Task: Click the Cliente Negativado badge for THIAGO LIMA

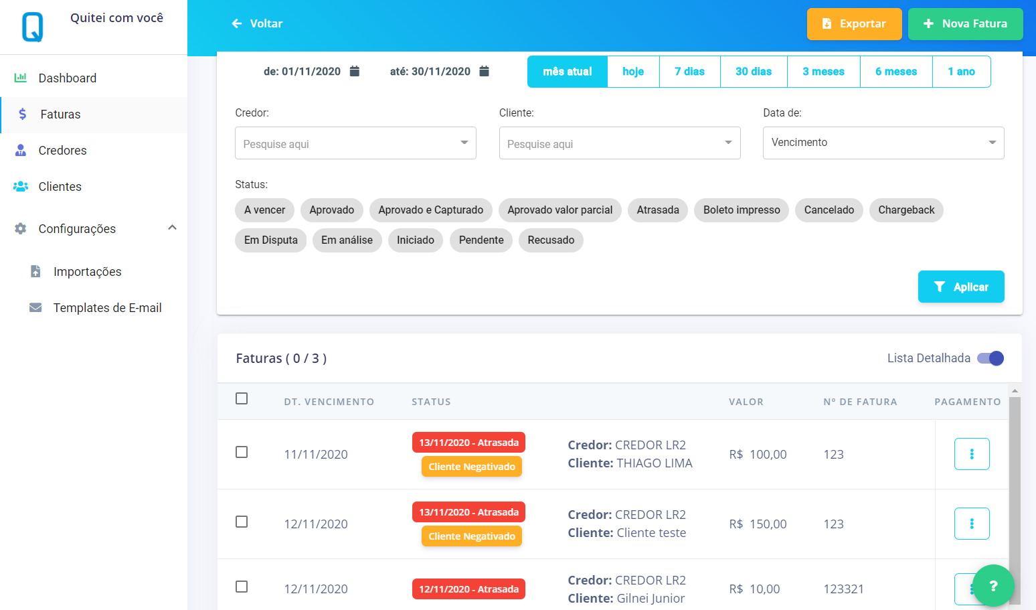Action: tap(472, 467)
